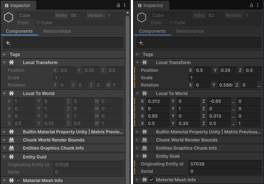264x184 pixels.
Task: Click the Builtin Material Property puzzle icon in the left Inspector
Action: (x=11, y=132)
